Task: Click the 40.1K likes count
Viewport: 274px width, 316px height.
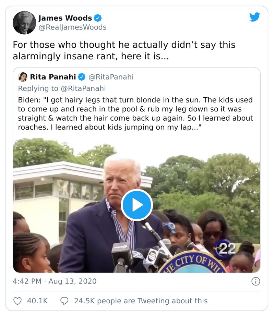Action: coord(37,301)
